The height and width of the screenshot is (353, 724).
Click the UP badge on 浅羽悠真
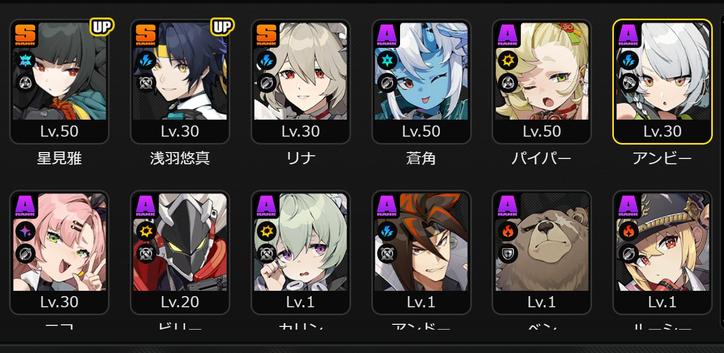click(x=222, y=27)
